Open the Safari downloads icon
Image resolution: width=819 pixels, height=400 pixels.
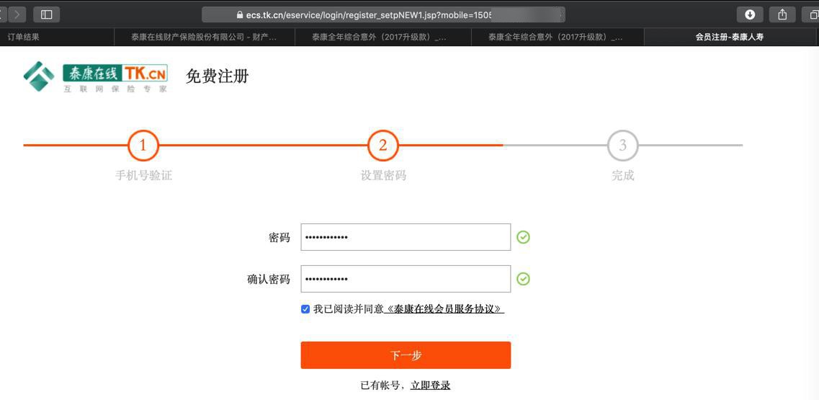click(750, 14)
